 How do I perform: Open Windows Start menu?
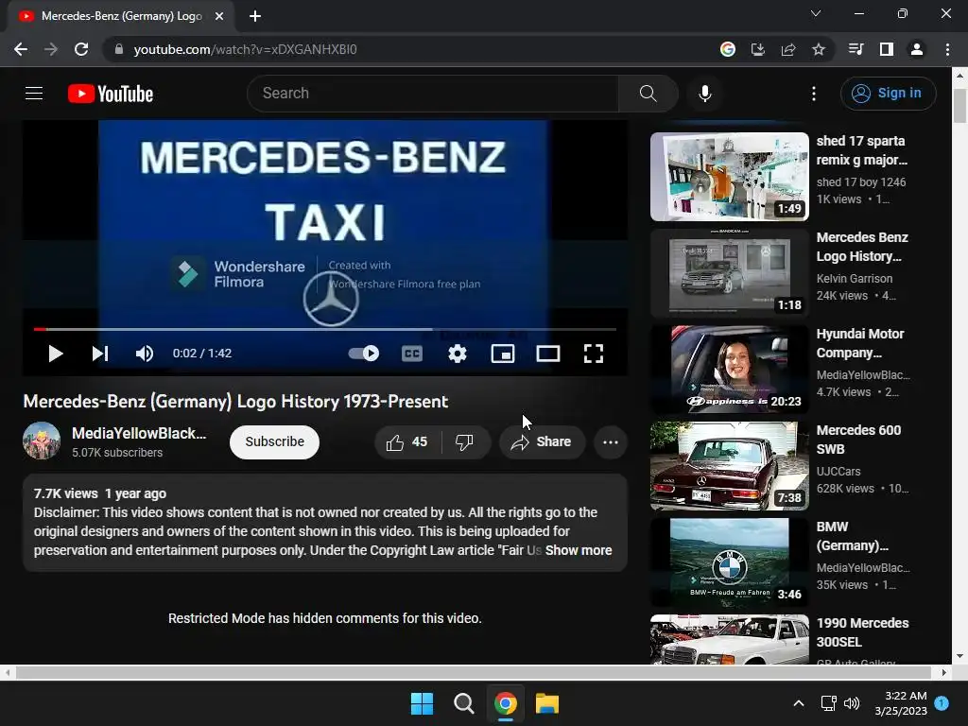[423, 703]
